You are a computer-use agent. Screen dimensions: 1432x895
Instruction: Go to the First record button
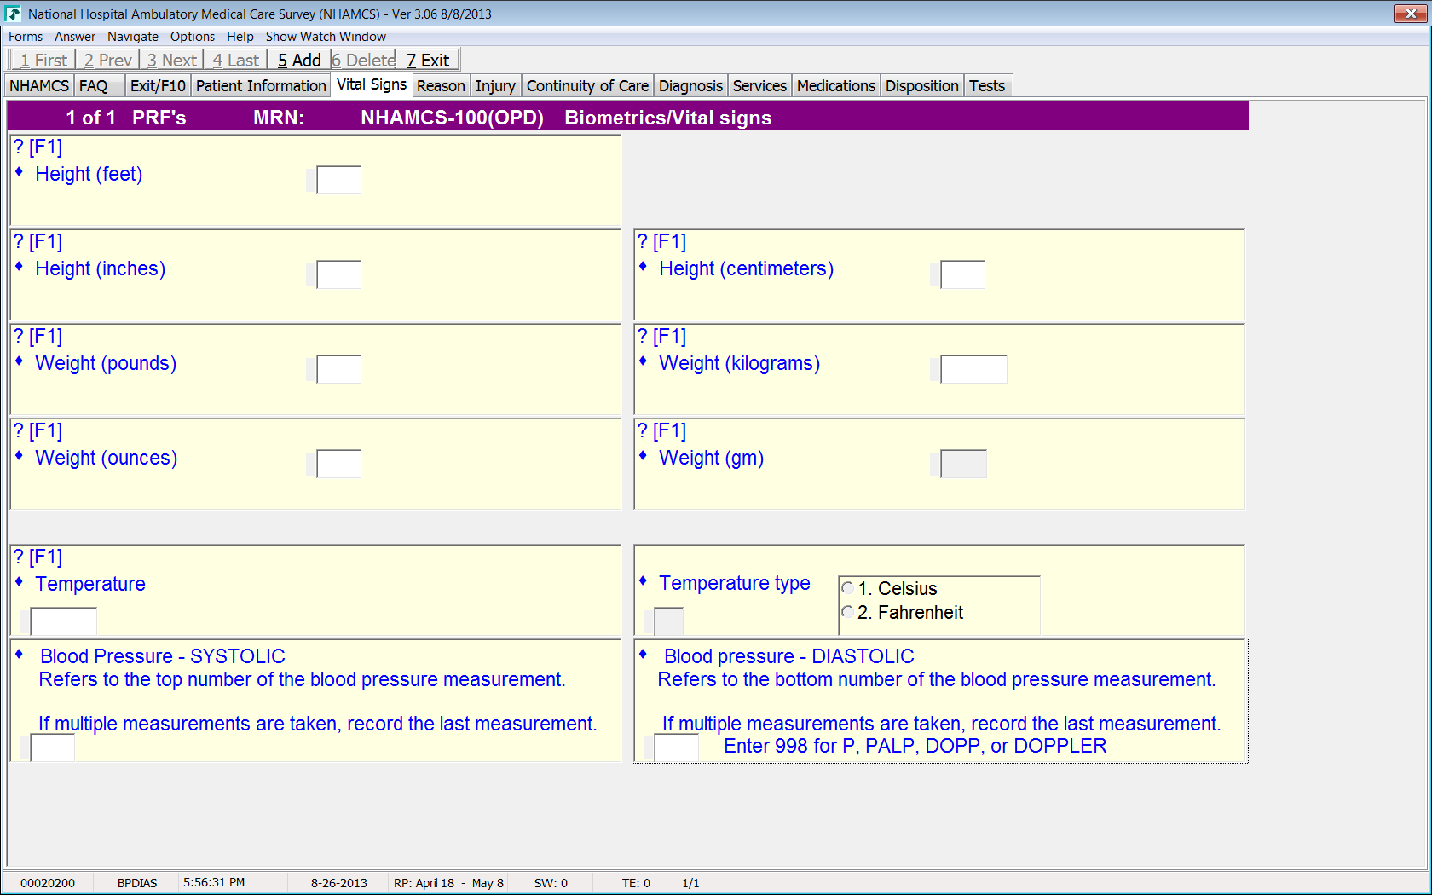coord(43,60)
